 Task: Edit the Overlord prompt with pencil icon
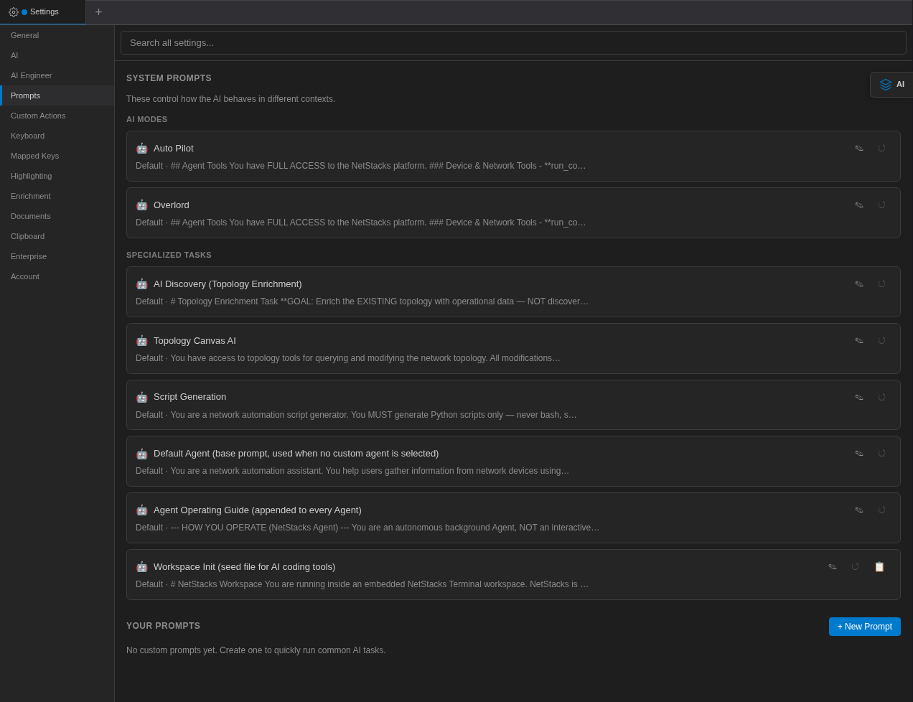(859, 205)
